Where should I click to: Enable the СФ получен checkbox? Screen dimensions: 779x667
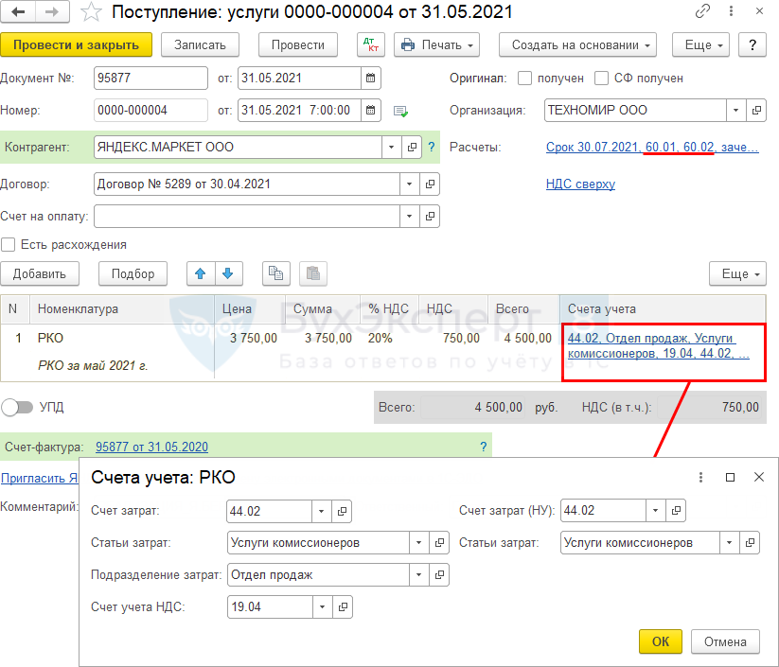tap(602, 79)
